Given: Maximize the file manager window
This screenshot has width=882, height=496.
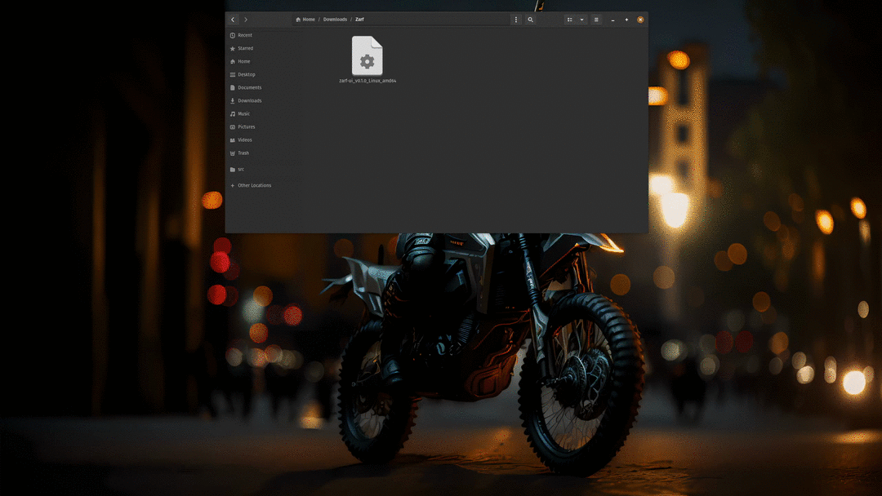Looking at the screenshot, I should pyautogui.click(x=626, y=20).
